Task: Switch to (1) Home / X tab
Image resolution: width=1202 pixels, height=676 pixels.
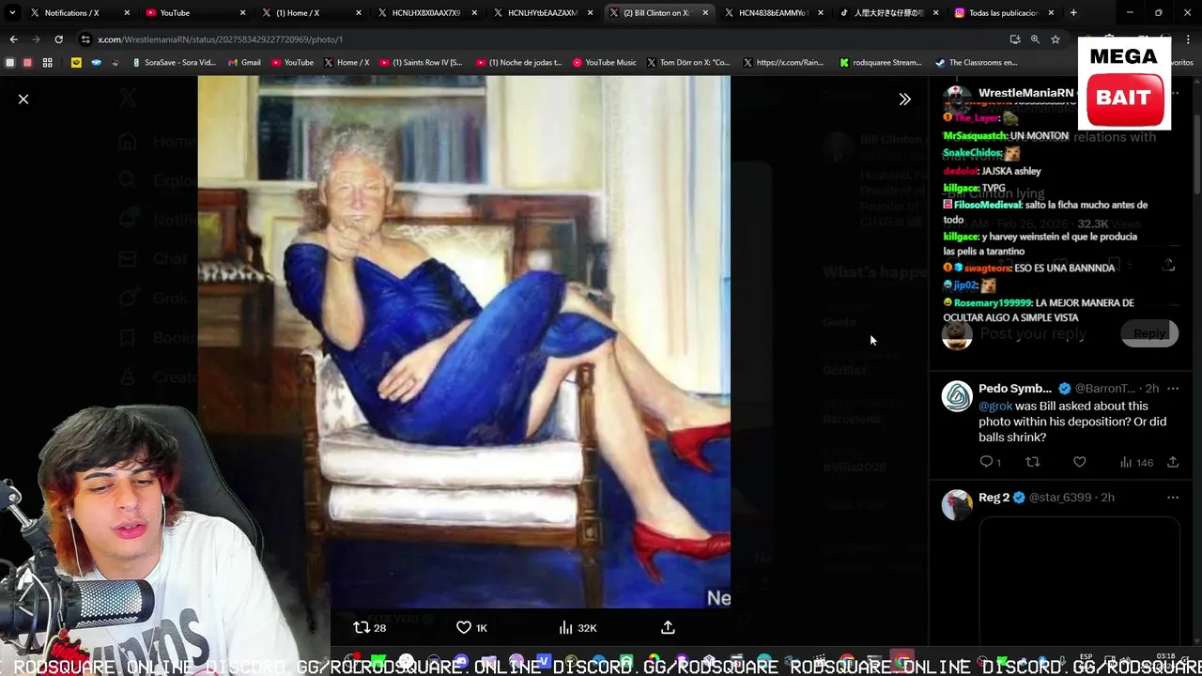Action: point(310,13)
